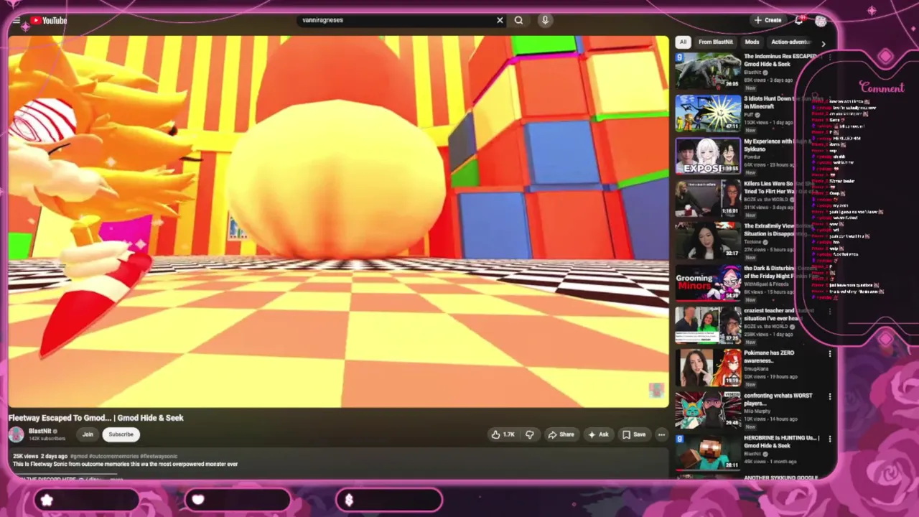The image size is (919, 517).
Task: Open Grooming Minors Friday Night thumbnail
Action: 708,282
